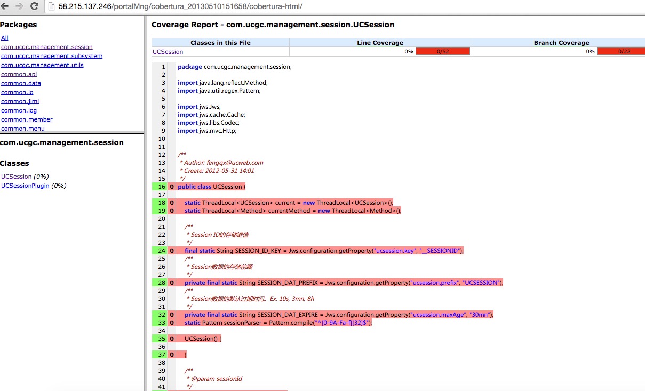Open the common.data package
Viewport: 645px width, 391px height.
tap(21, 83)
